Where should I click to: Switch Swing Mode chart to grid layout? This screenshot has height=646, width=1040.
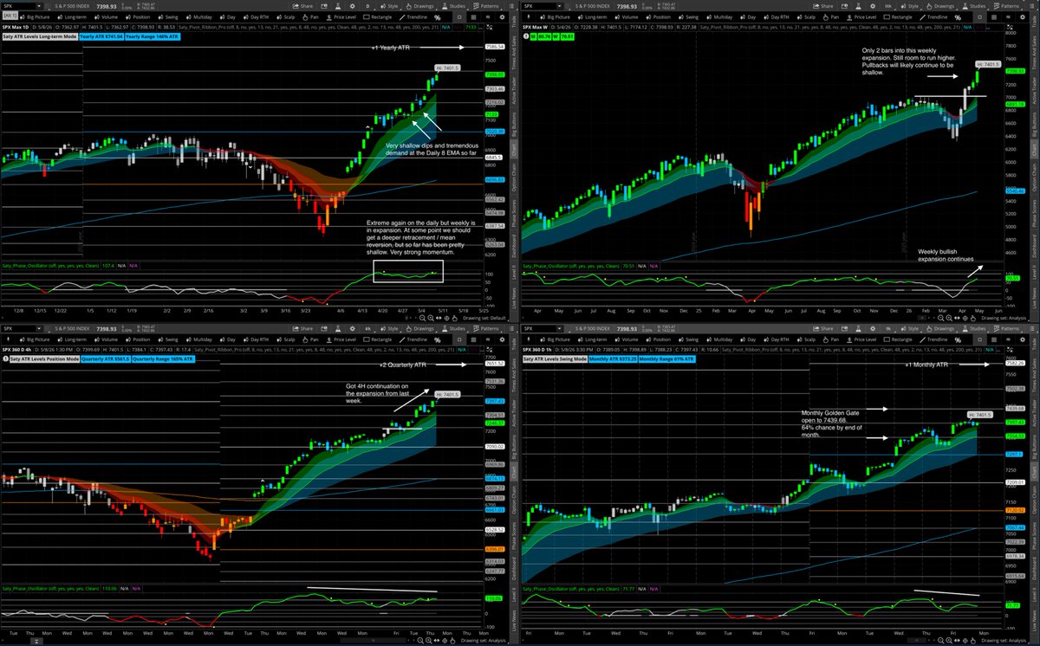[994, 339]
